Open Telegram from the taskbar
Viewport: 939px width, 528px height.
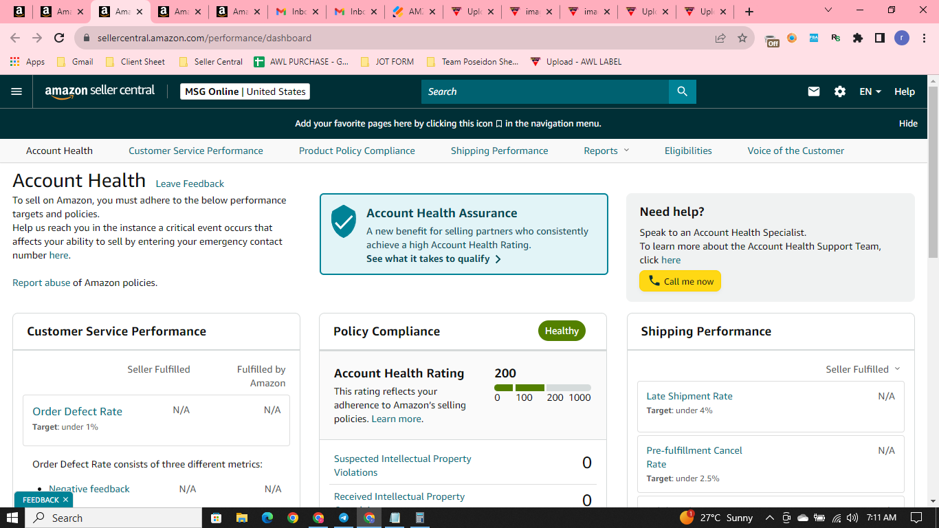[x=343, y=518]
